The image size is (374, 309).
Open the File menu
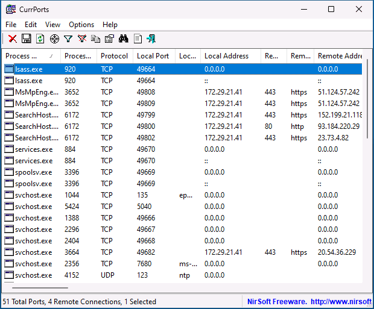coord(11,25)
